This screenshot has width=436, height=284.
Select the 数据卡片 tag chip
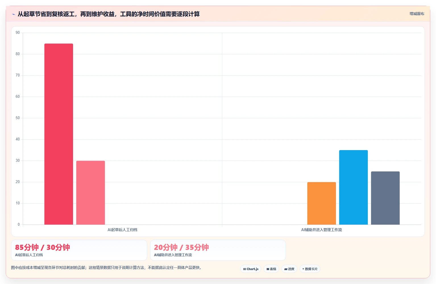click(310, 269)
